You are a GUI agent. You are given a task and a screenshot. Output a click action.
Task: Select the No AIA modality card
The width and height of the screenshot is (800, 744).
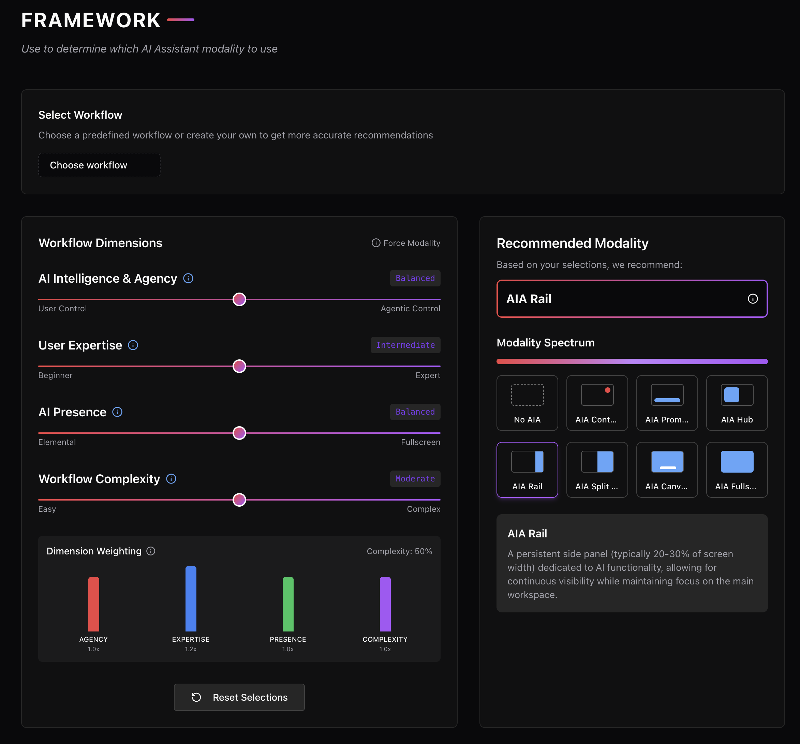(x=527, y=403)
